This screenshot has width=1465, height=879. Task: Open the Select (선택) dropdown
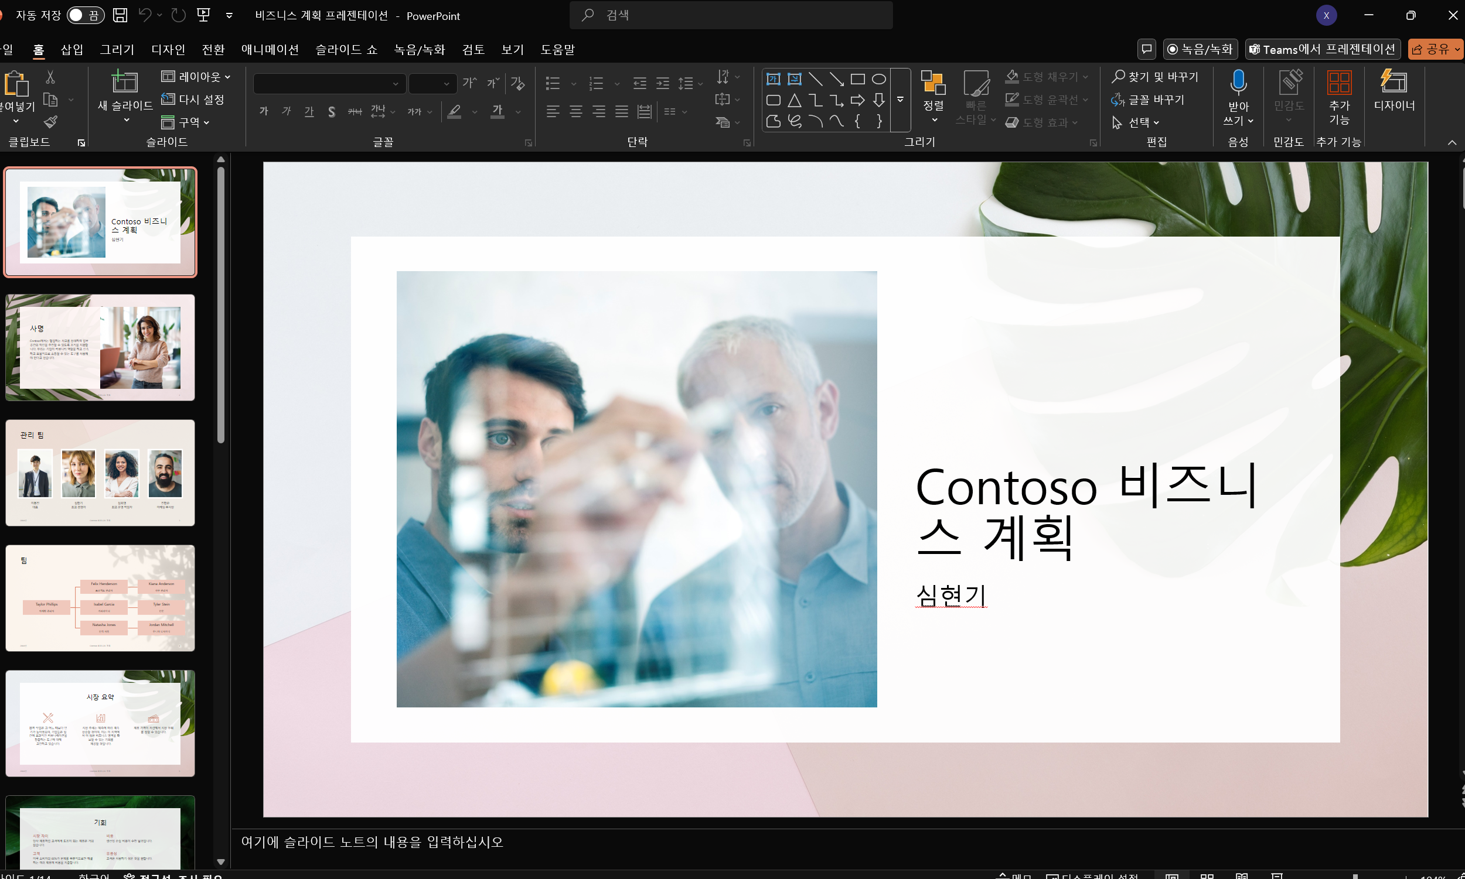pyautogui.click(x=1135, y=122)
